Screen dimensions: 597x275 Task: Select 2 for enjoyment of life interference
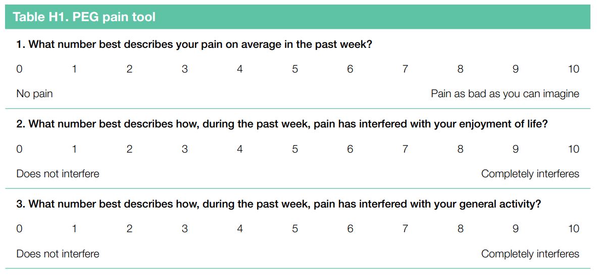tap(129, 149)
